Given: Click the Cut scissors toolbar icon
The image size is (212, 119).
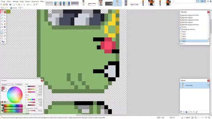Looking at the screenshot, I should tap(14, 5).
